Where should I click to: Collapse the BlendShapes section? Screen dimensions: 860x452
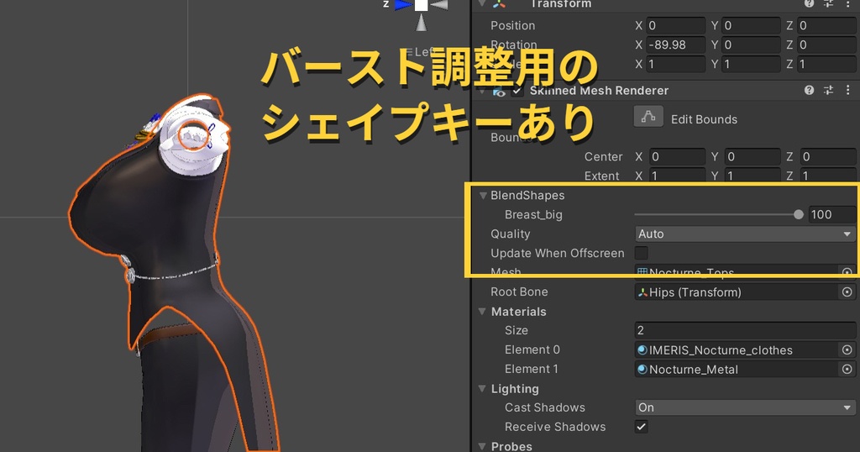coord(483,195)
